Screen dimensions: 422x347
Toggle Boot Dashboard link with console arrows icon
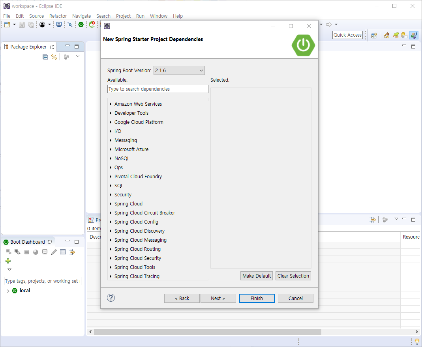72,252
